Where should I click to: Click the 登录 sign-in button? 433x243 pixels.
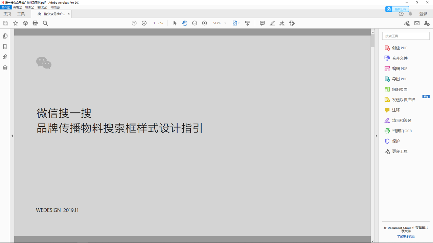pyautogui.click(x=423, y=14)
